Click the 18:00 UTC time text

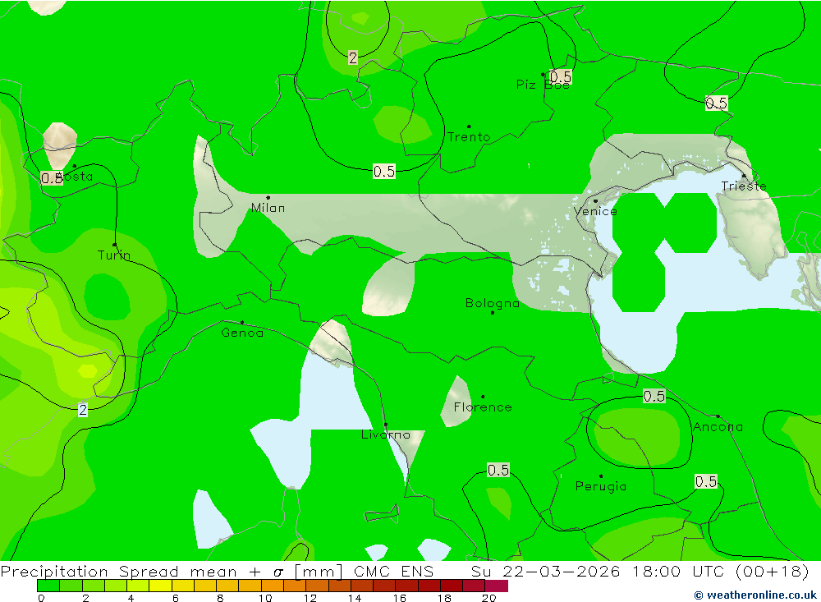click(680, 571)
